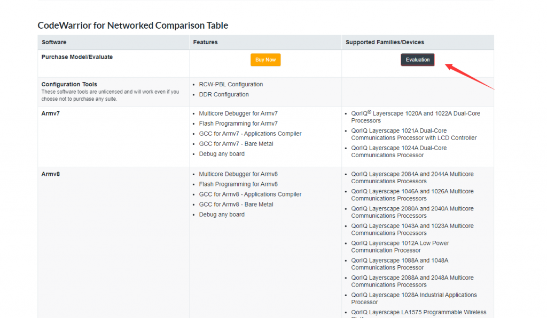Click the 'Purchase Model/Evaluate' row label

click(77, 57)
